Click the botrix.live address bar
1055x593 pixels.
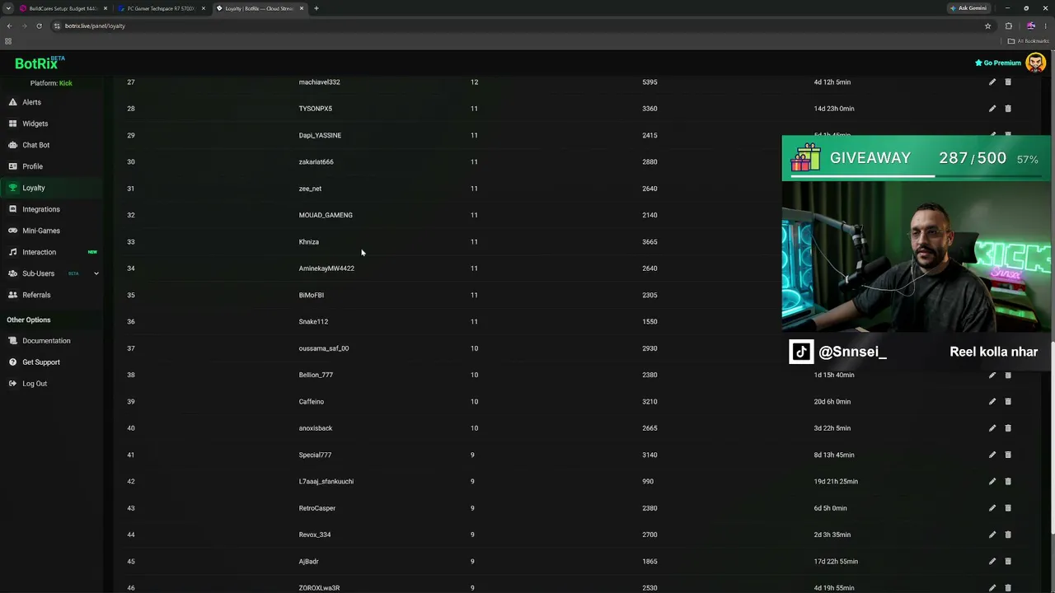coord(519,26)
